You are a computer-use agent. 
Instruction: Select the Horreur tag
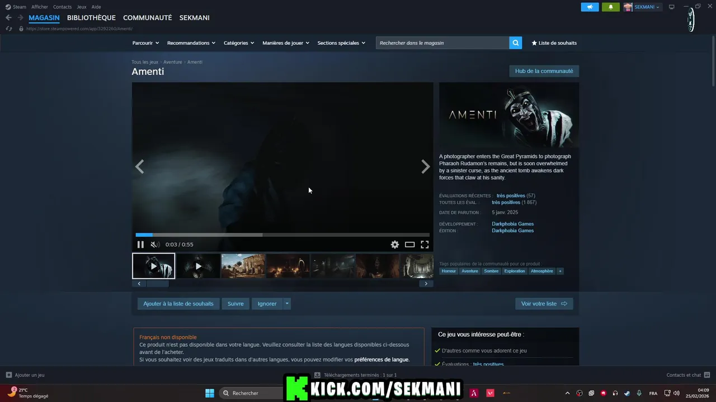449,271
